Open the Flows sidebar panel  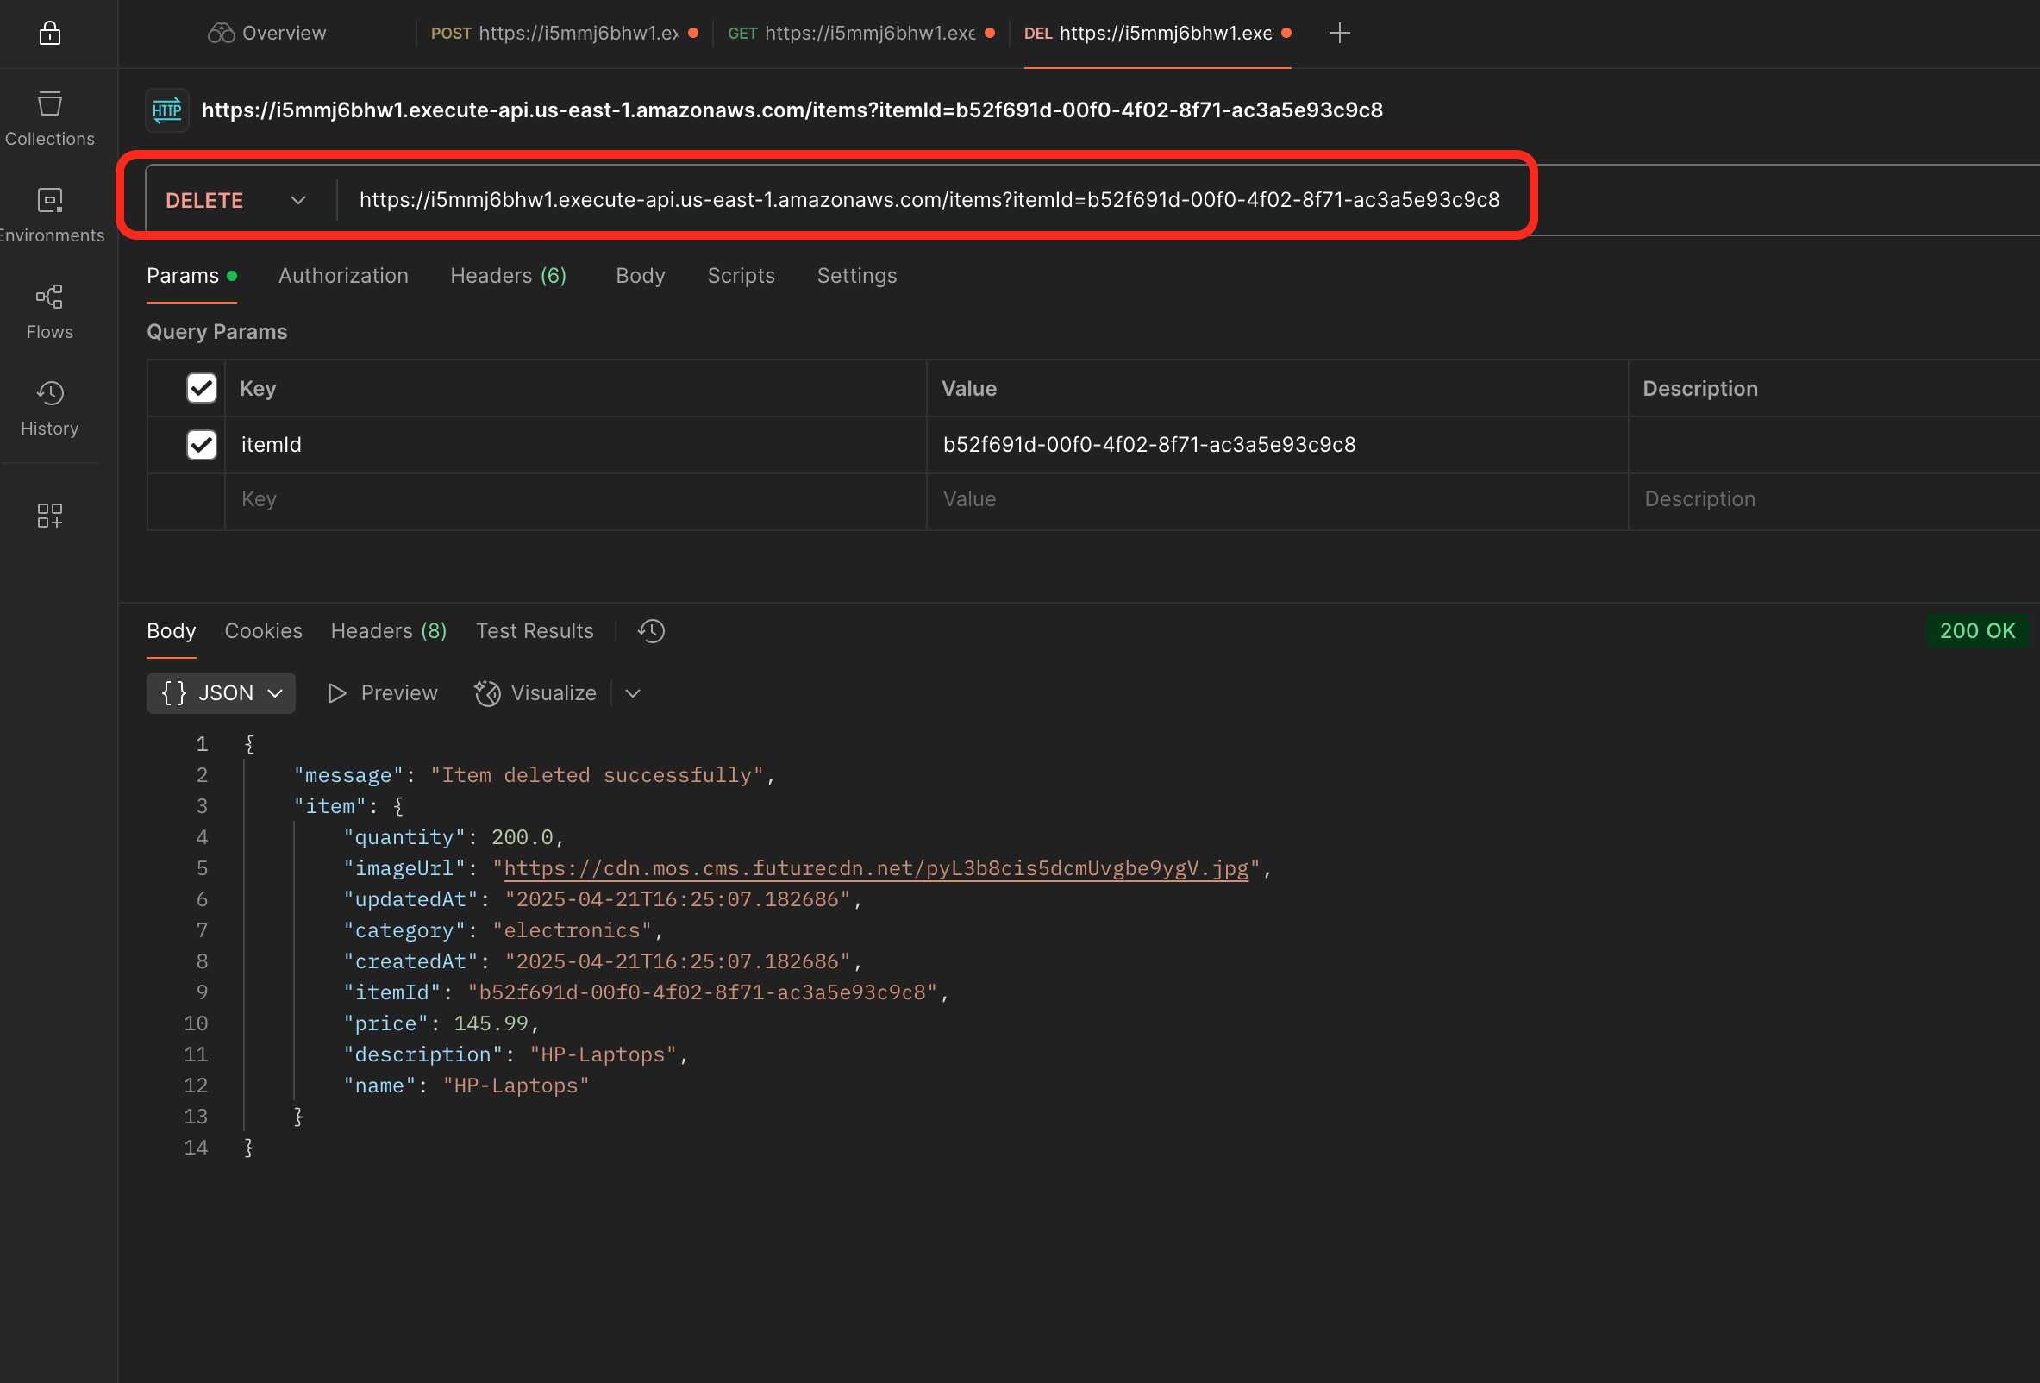point(50,311)
